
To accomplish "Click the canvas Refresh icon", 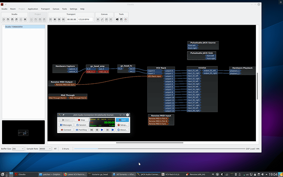I will tap(102, 19).
